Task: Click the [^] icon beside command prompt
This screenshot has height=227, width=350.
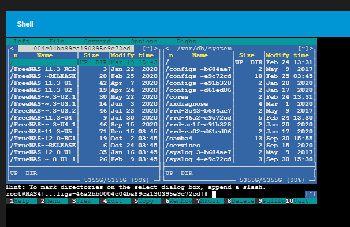Action: pyautogui.click(x=311, y=194)
